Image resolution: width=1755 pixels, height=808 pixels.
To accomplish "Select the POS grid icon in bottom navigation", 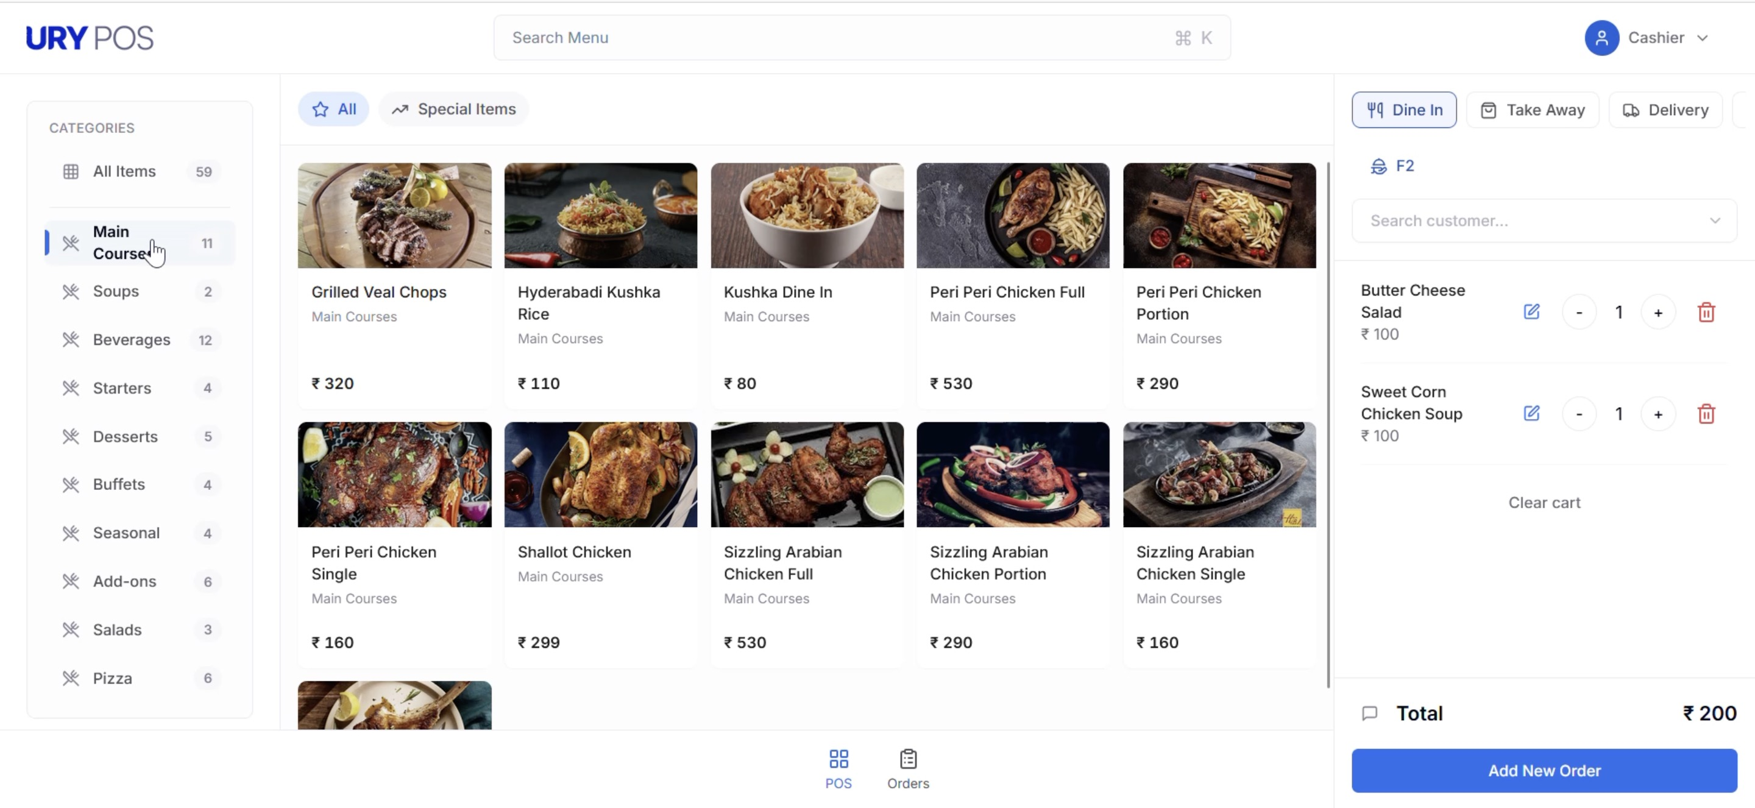I will [x=837, y=758].
